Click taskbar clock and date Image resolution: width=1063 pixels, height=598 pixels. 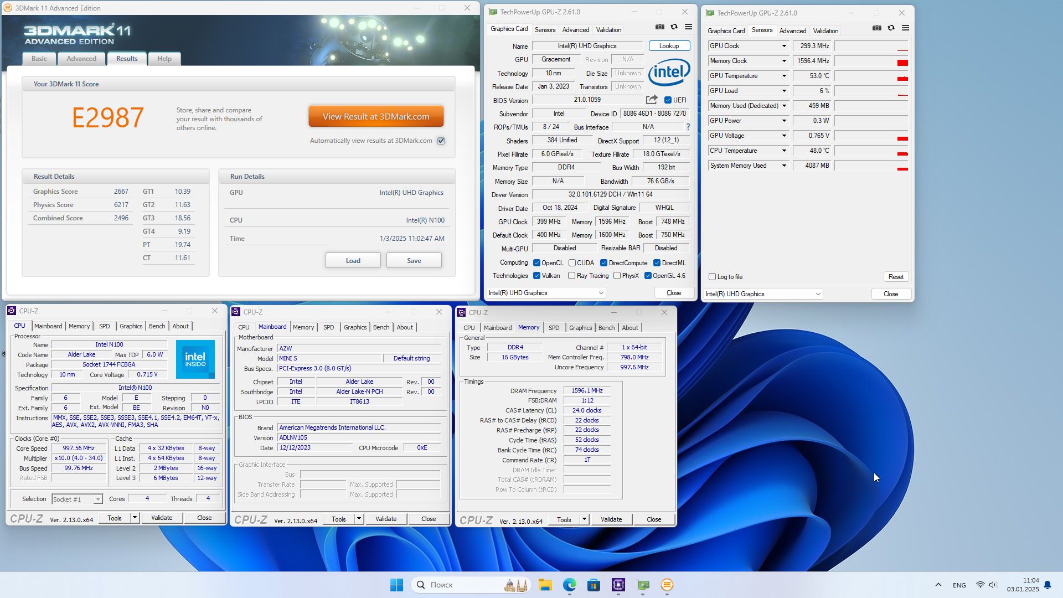coord(1023,585)
